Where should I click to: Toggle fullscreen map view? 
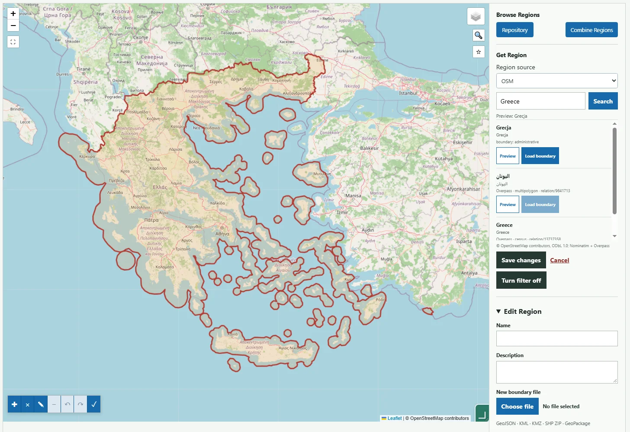(13, 42)
